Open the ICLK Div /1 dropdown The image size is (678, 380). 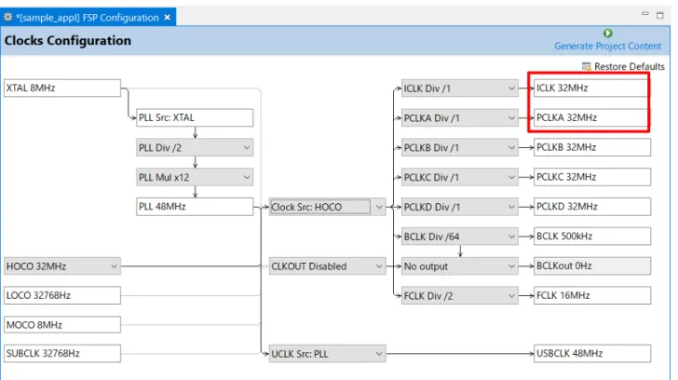tap(460, 88)
